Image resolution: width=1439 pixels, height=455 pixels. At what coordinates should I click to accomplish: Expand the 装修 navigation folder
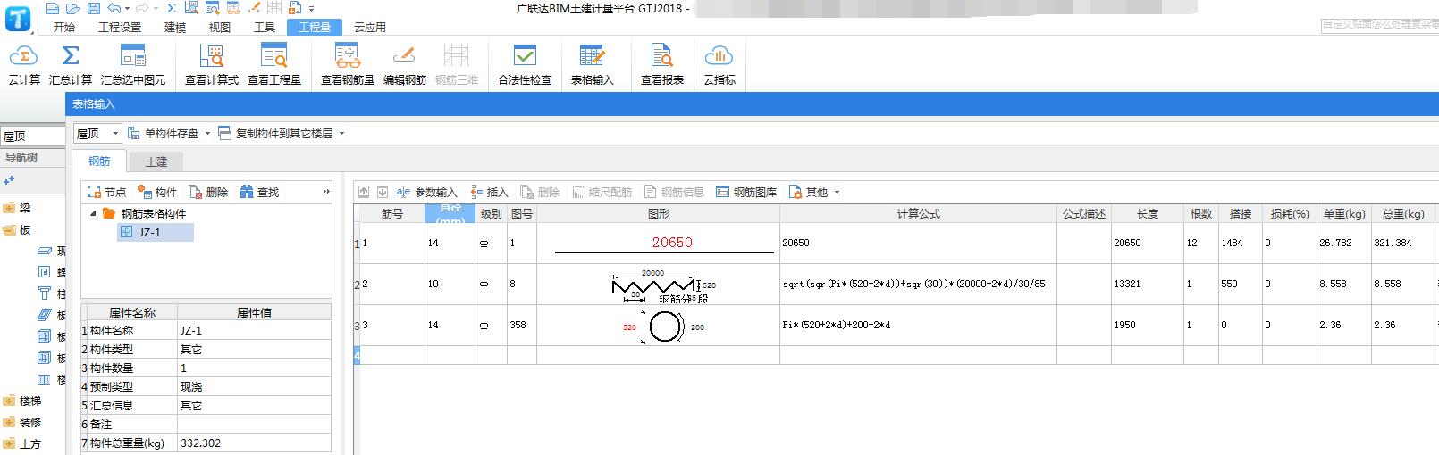click(9, 422)
